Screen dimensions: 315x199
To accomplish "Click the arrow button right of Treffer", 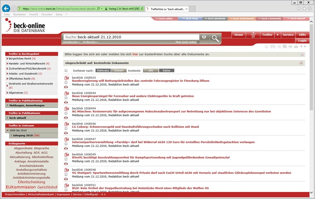I will [278, 35].
